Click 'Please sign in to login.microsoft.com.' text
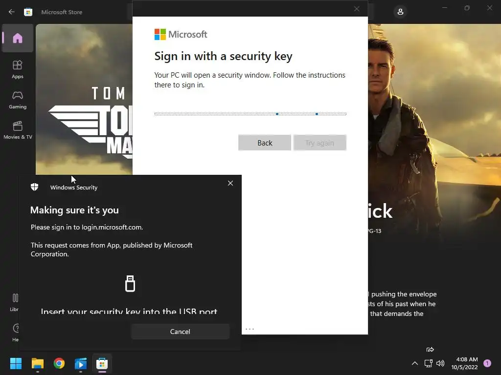This screenshot has width=501, height=375. 87,227
